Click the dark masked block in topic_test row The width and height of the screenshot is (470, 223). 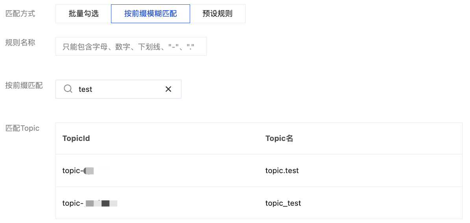[105, 203]
